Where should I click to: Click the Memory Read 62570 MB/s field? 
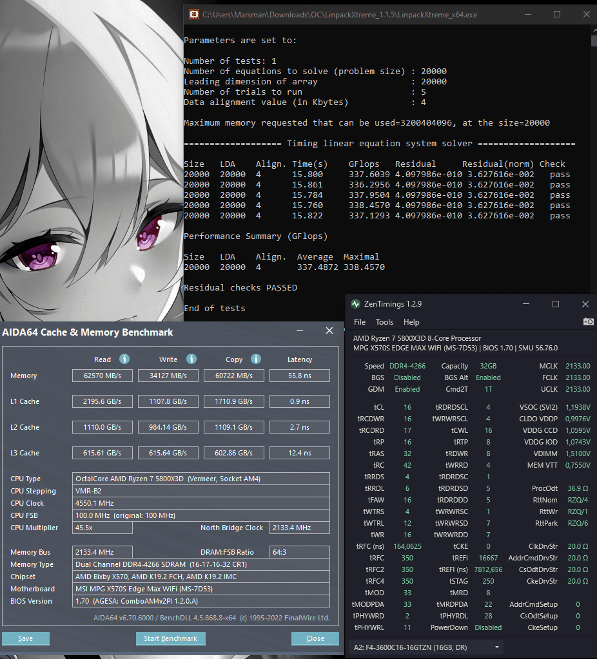click(x=103, y=376)
